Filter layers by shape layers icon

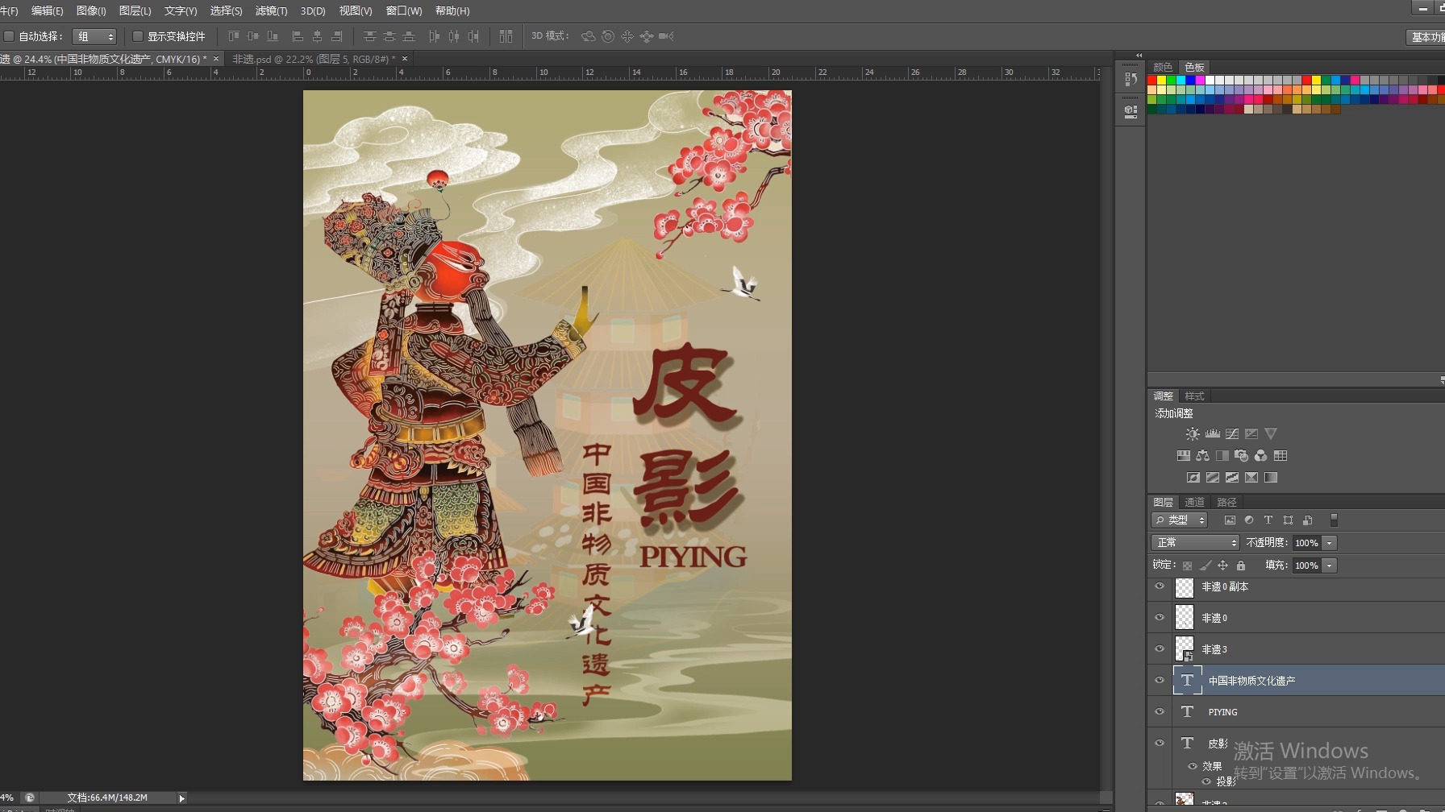pyautogui.click(x=1288, y=520)
